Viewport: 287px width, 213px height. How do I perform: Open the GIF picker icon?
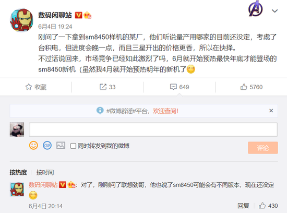click(x=47, y=146)
